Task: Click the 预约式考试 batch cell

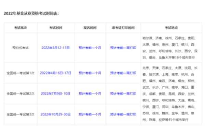Action: pyautogui.click(x=20, y=48)
